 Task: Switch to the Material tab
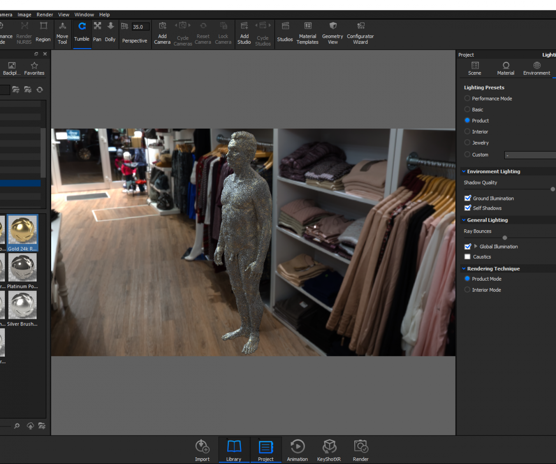pos(506,68)
